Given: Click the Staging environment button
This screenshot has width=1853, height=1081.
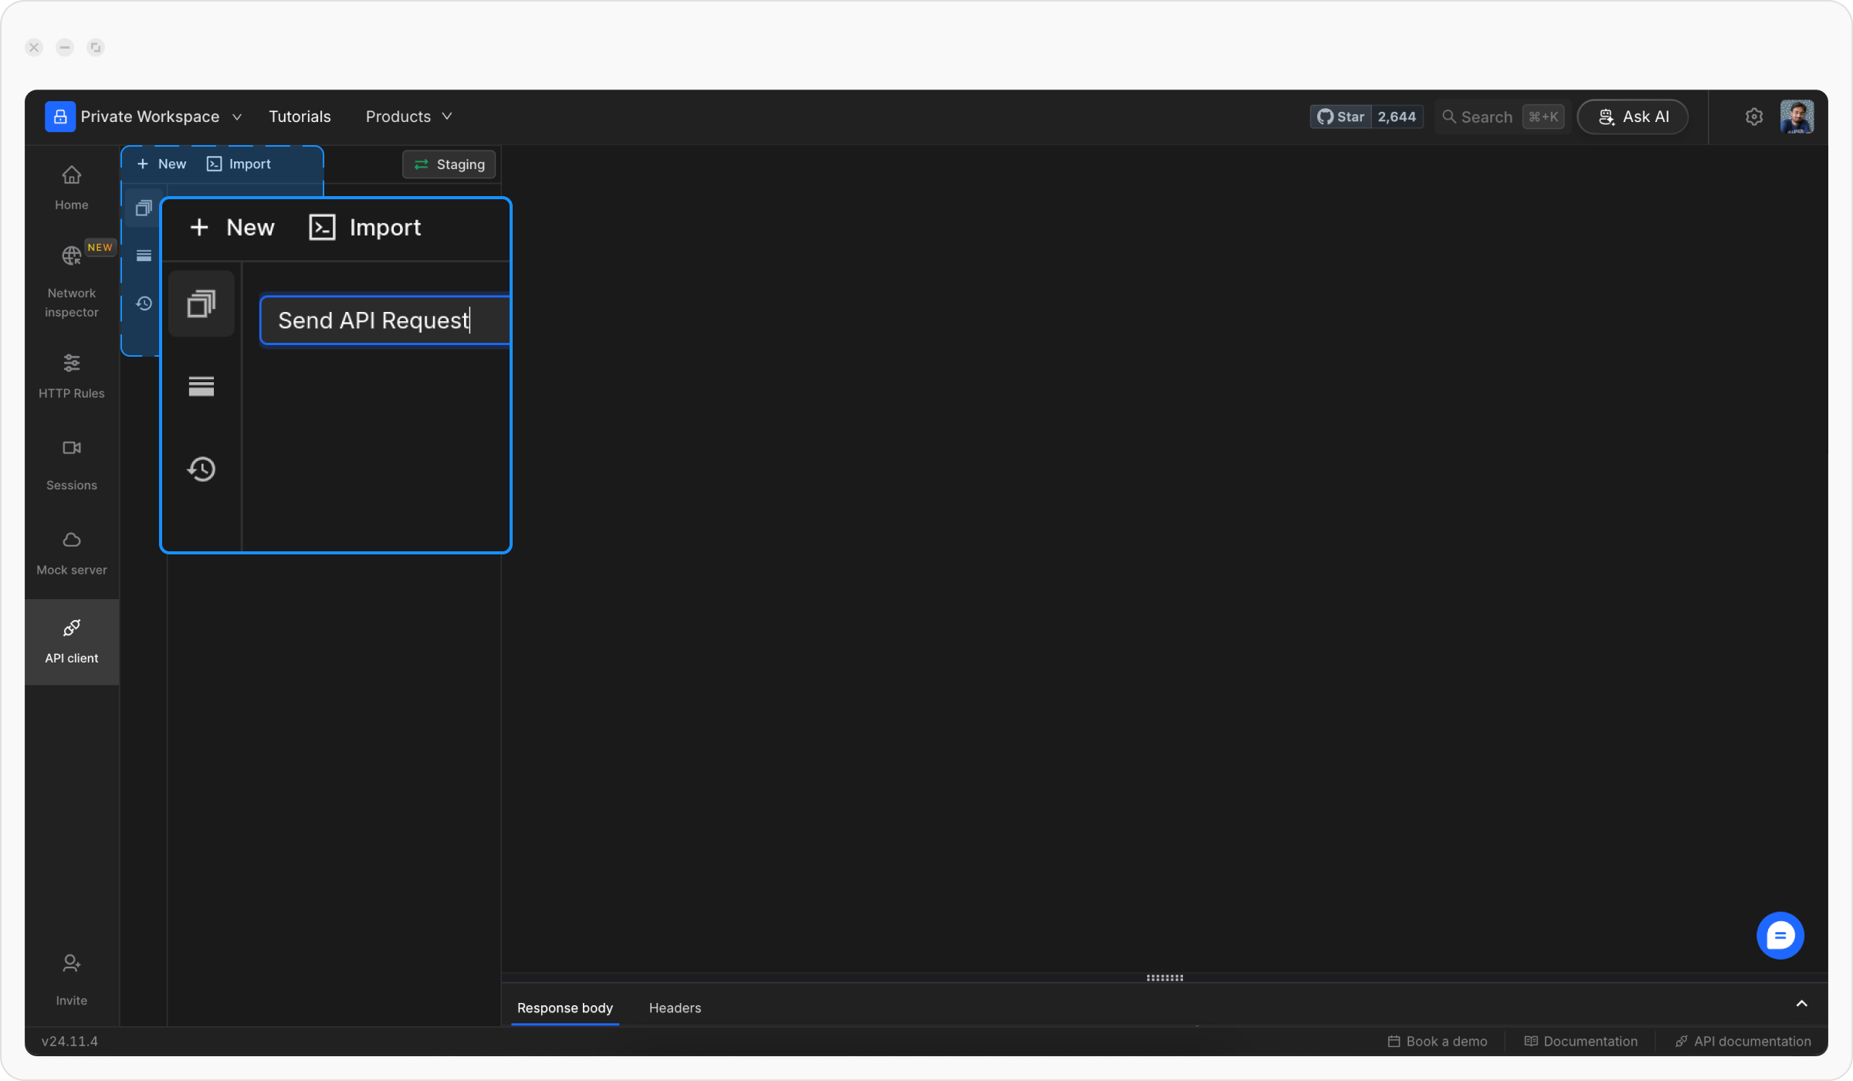Looking at the screenshot, I should tap(449, 164).
